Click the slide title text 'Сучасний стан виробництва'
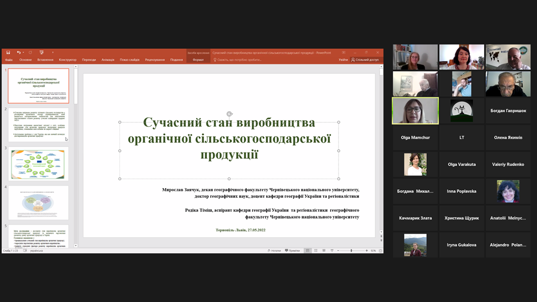Image resolution: width=537 pixels, height=302 pixels. click(x=229, y=122)
